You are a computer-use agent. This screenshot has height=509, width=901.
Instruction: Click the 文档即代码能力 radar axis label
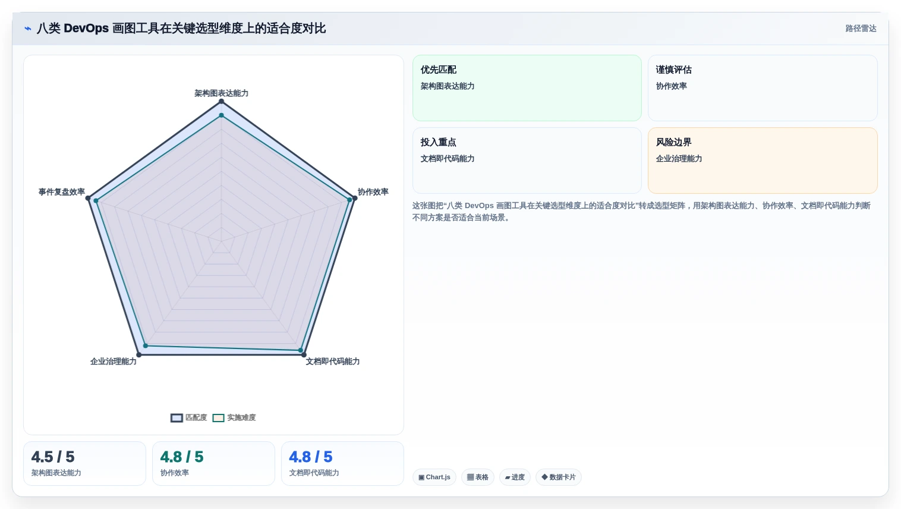pyautogui.click(x=333, y=362)
